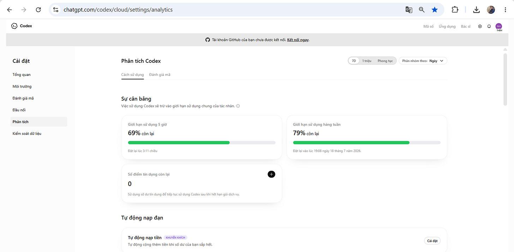Reload the page with refresh icon

click(x=38, y=10)
